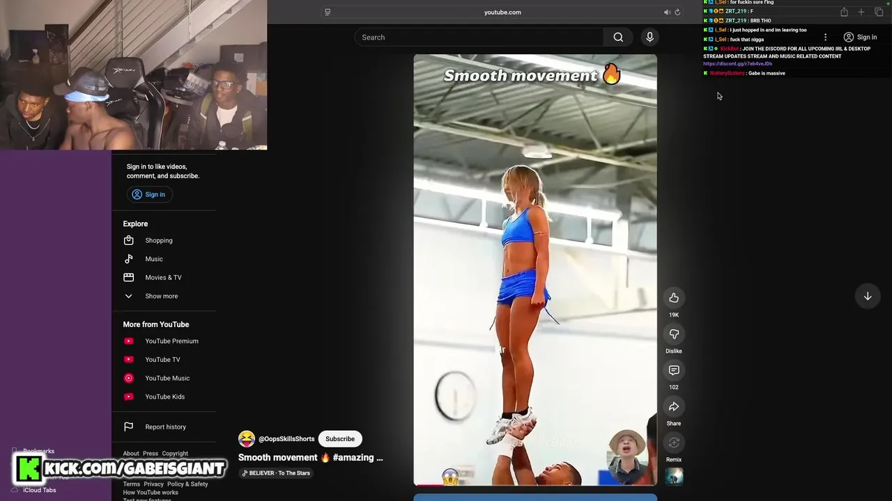
Task: Open Safari reader/page menu icon
Action: pos(328,12)
